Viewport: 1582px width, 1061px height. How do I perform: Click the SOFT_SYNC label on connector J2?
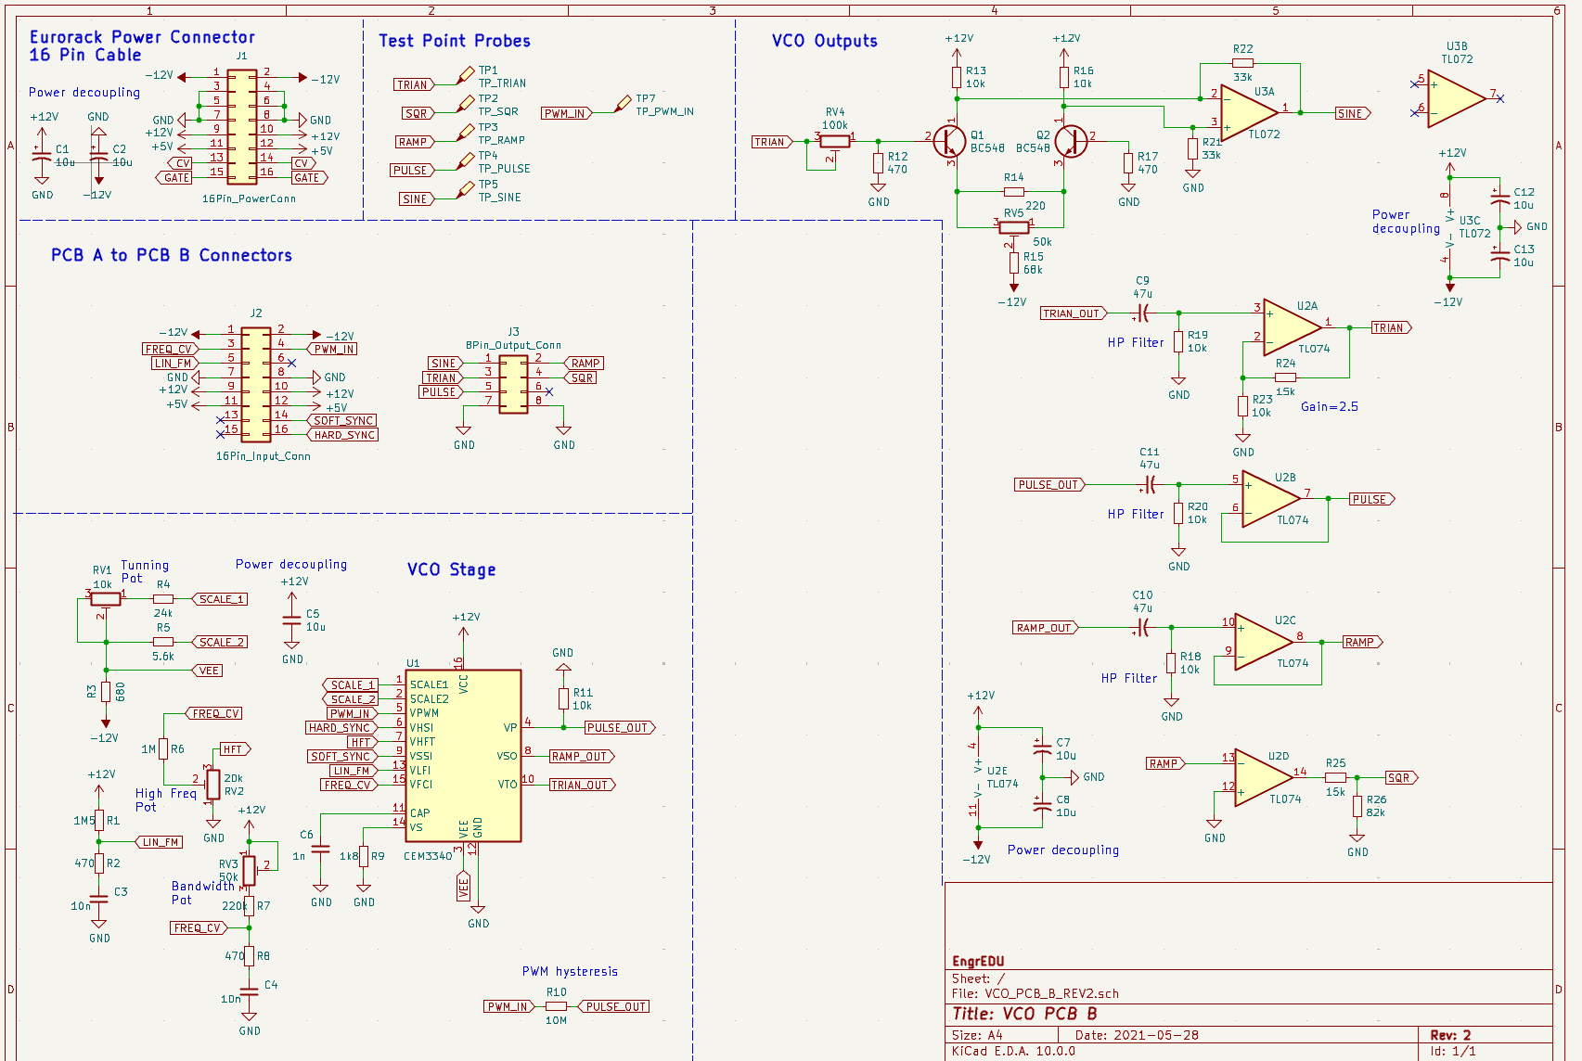(342, 420)
